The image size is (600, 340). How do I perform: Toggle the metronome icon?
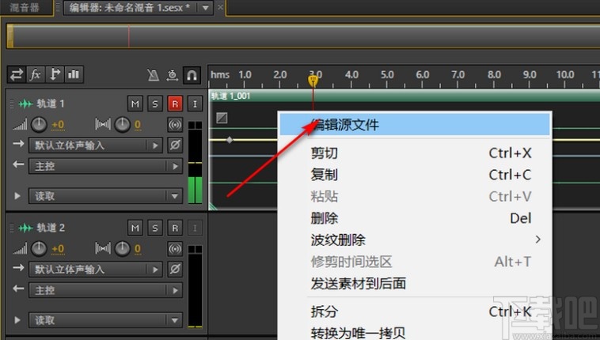tap(154, 75)
